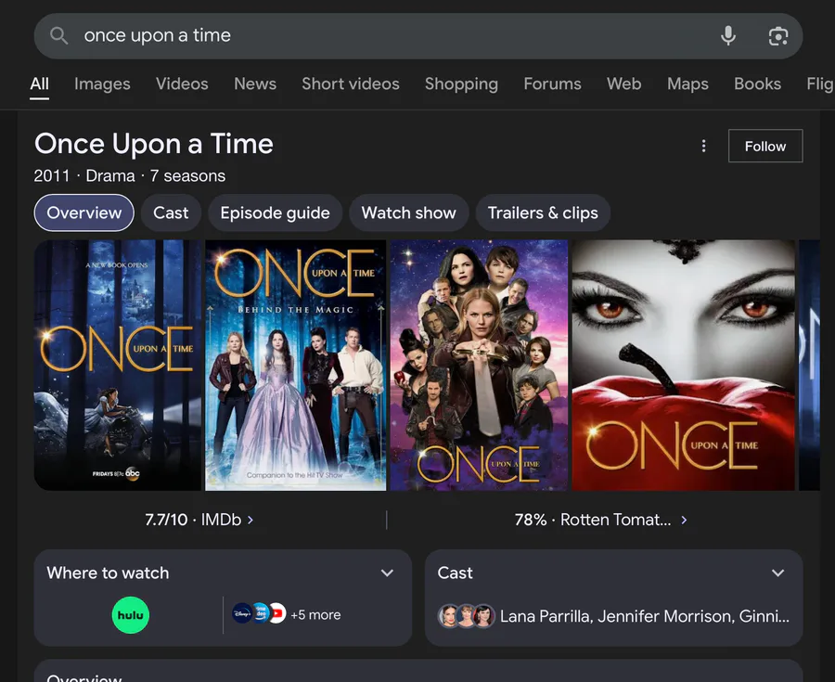Open the Episode guide chip
The height and width of the screenshot is (682, 835).
click(x=275, y=213)
